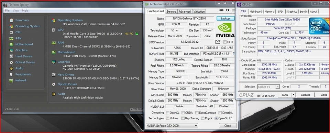Screen dimensions: 330x133
Task: Select Peripherals mouse icon in Speccy sidebar
Action: [x=11, y=74]
